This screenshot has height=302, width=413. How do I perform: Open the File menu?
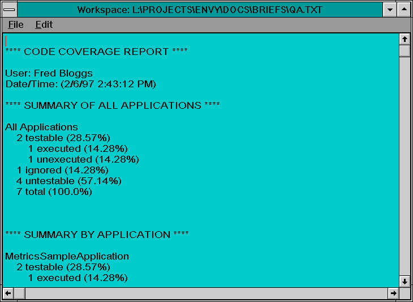(16, 24)
